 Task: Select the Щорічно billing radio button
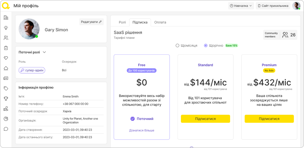click(x=206, y=46)
